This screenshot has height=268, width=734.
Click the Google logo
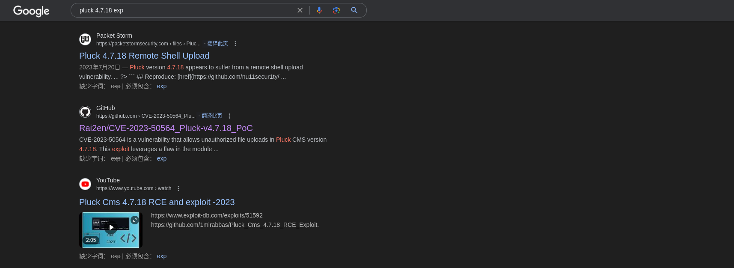31,11
